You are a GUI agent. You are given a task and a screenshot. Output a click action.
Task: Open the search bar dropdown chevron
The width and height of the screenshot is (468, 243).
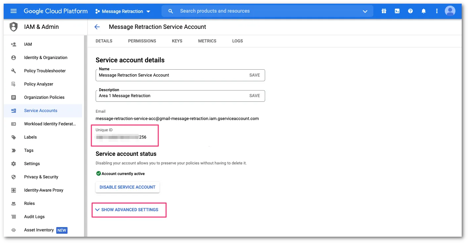[365, 11]
